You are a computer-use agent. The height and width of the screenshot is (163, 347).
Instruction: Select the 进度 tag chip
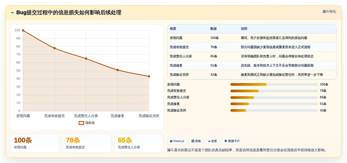212,141
